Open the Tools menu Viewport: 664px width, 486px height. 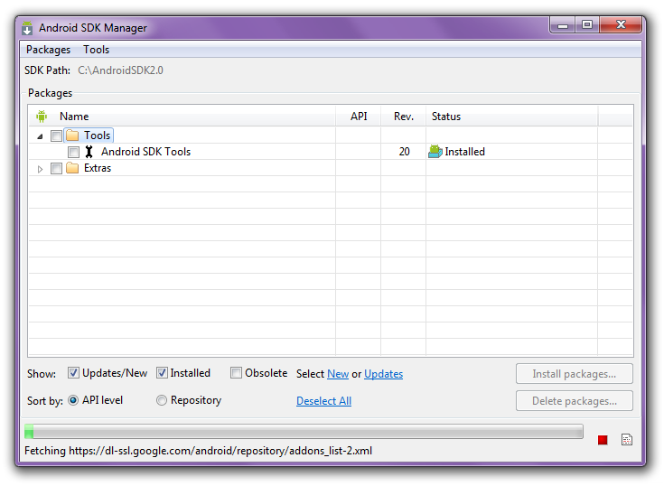point(96,50)
